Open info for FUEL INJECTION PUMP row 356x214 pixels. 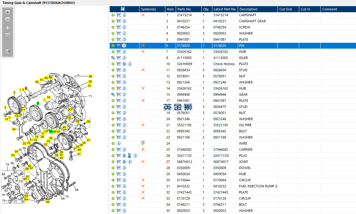tap(124, 186)
